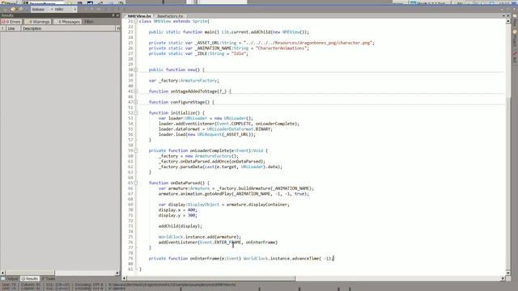Image resolution: width=518 pixels, height=291 pixels.
Task: Expand the function new() fold marker
Action: pyautogui.click(x=136, y=70)
